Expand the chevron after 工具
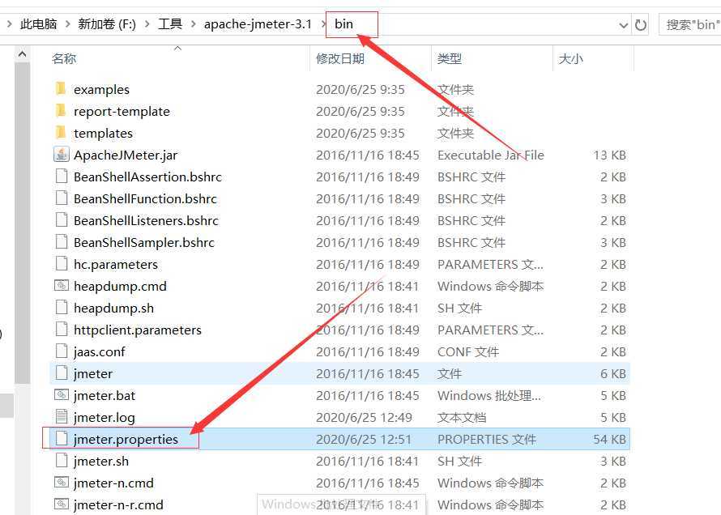 pos(193,24)
